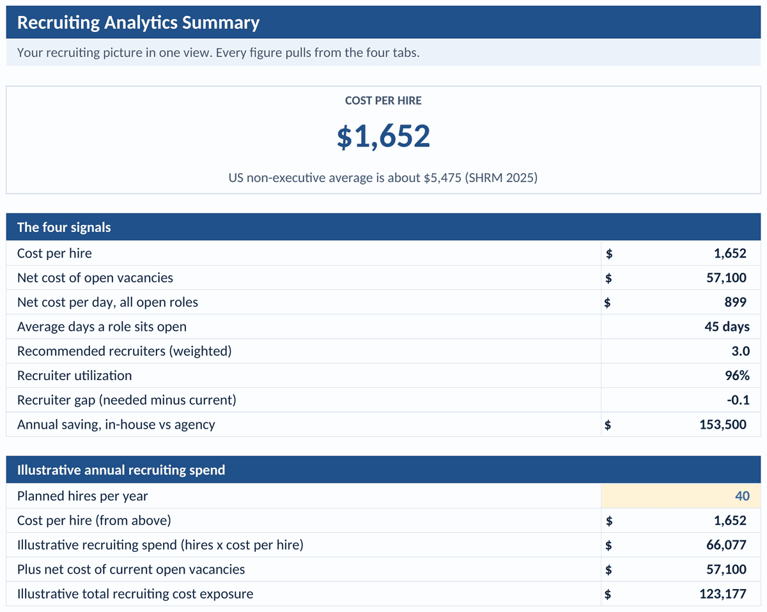Click the subtitle about four tabs
767x612 pixels.
[x=218, y=52]
